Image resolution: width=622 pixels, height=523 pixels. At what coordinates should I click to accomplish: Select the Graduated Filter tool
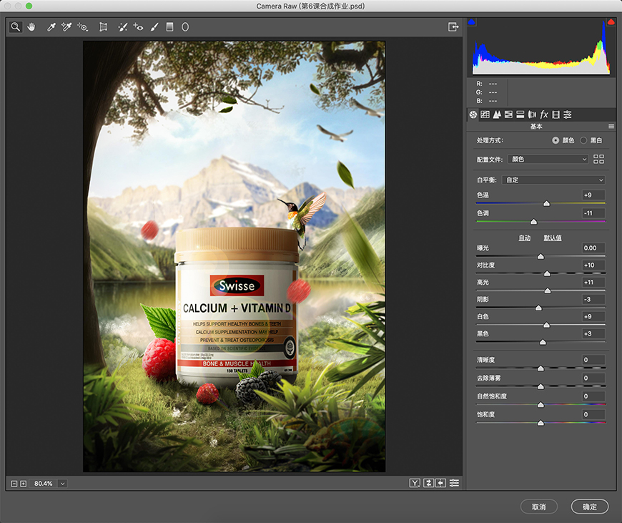(169, 27)
